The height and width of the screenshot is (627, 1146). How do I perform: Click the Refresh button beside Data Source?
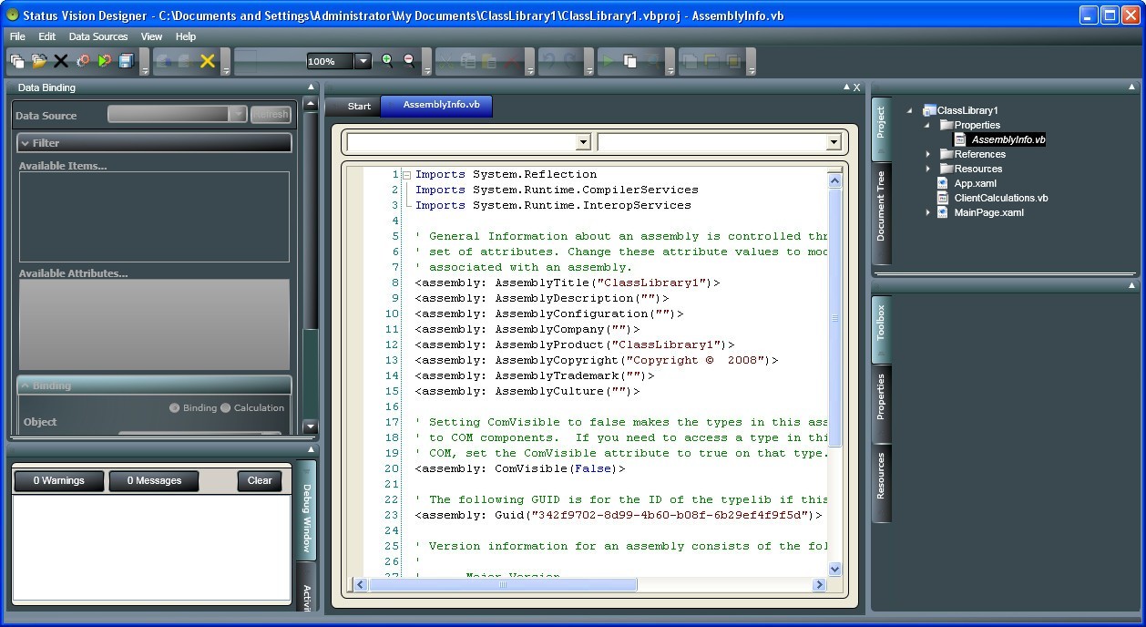pyautogui.click(x=271, y=114)
